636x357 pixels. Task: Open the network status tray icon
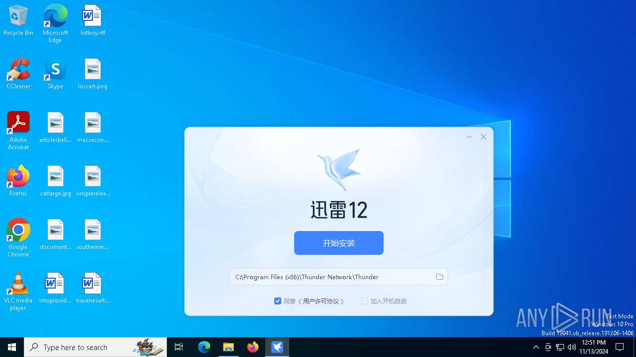click(x=560, y=347)
